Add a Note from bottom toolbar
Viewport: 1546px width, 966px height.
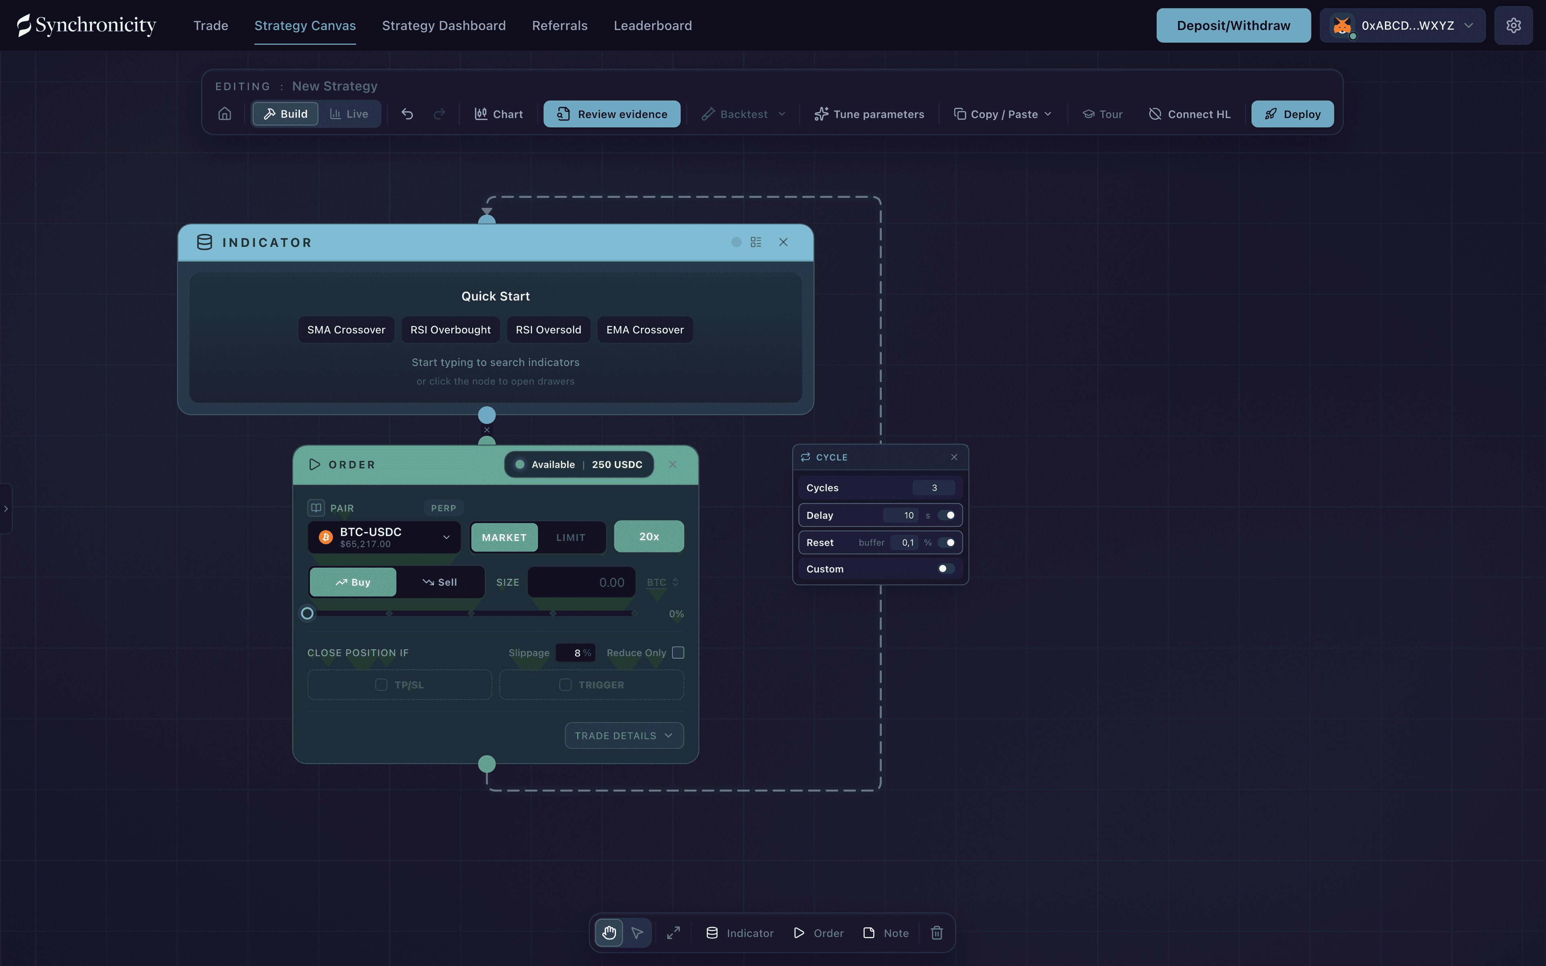pos(885,933)
